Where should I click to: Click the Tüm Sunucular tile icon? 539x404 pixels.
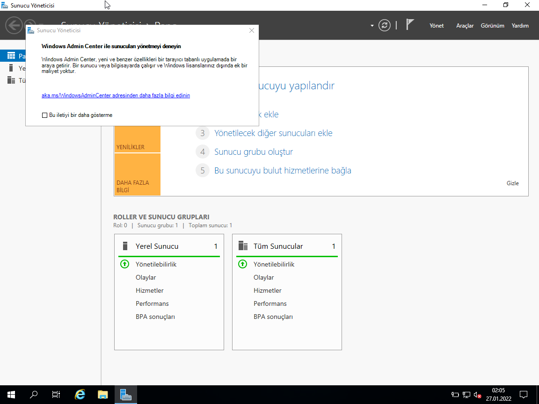(243, 246)
